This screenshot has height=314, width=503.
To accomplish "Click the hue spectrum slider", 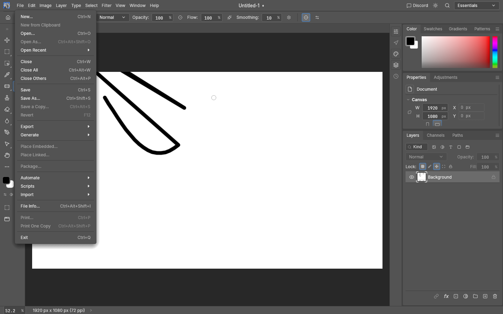I will tap(495, 52).
